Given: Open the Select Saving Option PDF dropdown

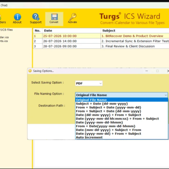Looking at the screenshot, I should [x=89, y=83].
